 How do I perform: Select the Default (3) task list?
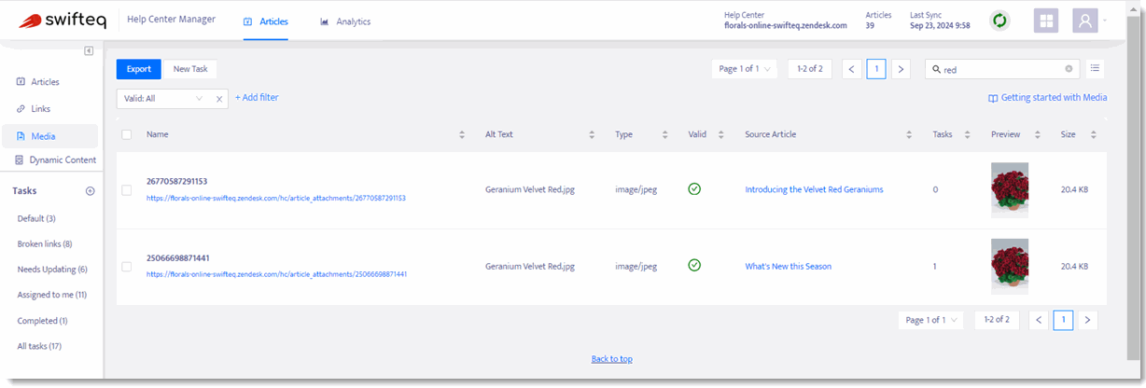[x=36, y=218]
